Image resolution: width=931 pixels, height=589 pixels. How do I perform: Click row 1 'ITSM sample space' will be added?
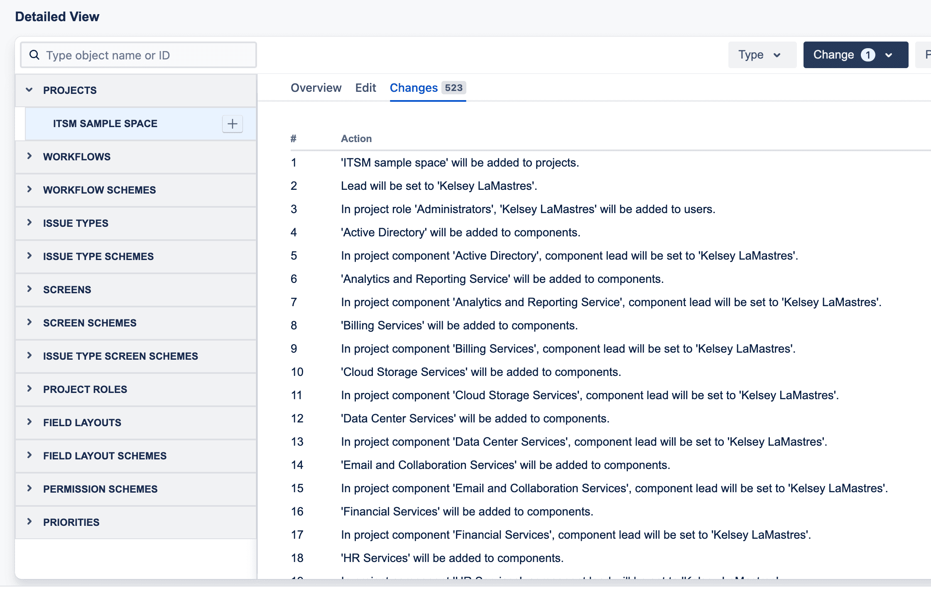460,162
